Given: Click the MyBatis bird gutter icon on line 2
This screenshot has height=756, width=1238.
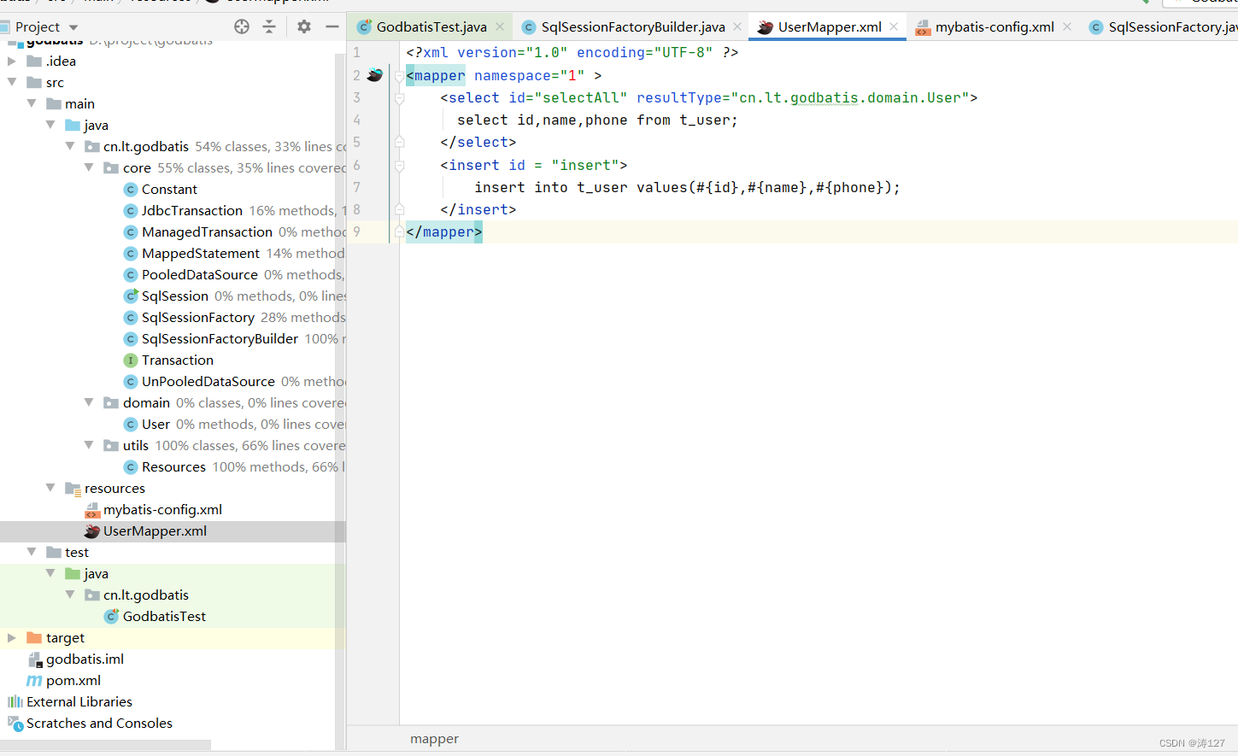Looking at the screenshot, I should pyautogui.click(x=374, y=75).
